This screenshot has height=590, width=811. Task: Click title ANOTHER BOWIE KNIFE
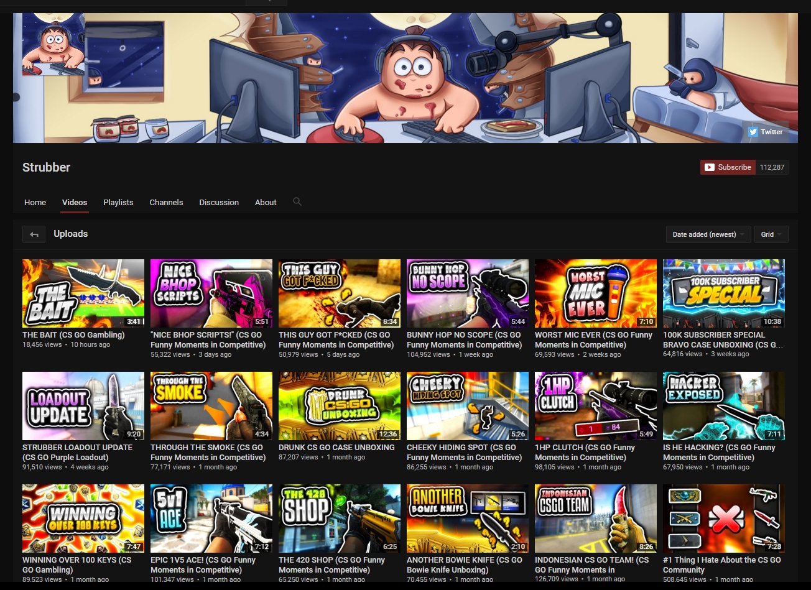click(465, 565)
